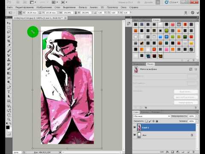Click the reference point locator grid

click(x=20, y=12)
